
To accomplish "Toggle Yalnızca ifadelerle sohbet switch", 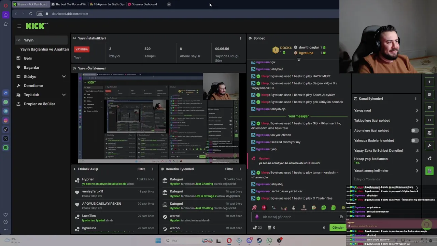I will click(414, 140).
